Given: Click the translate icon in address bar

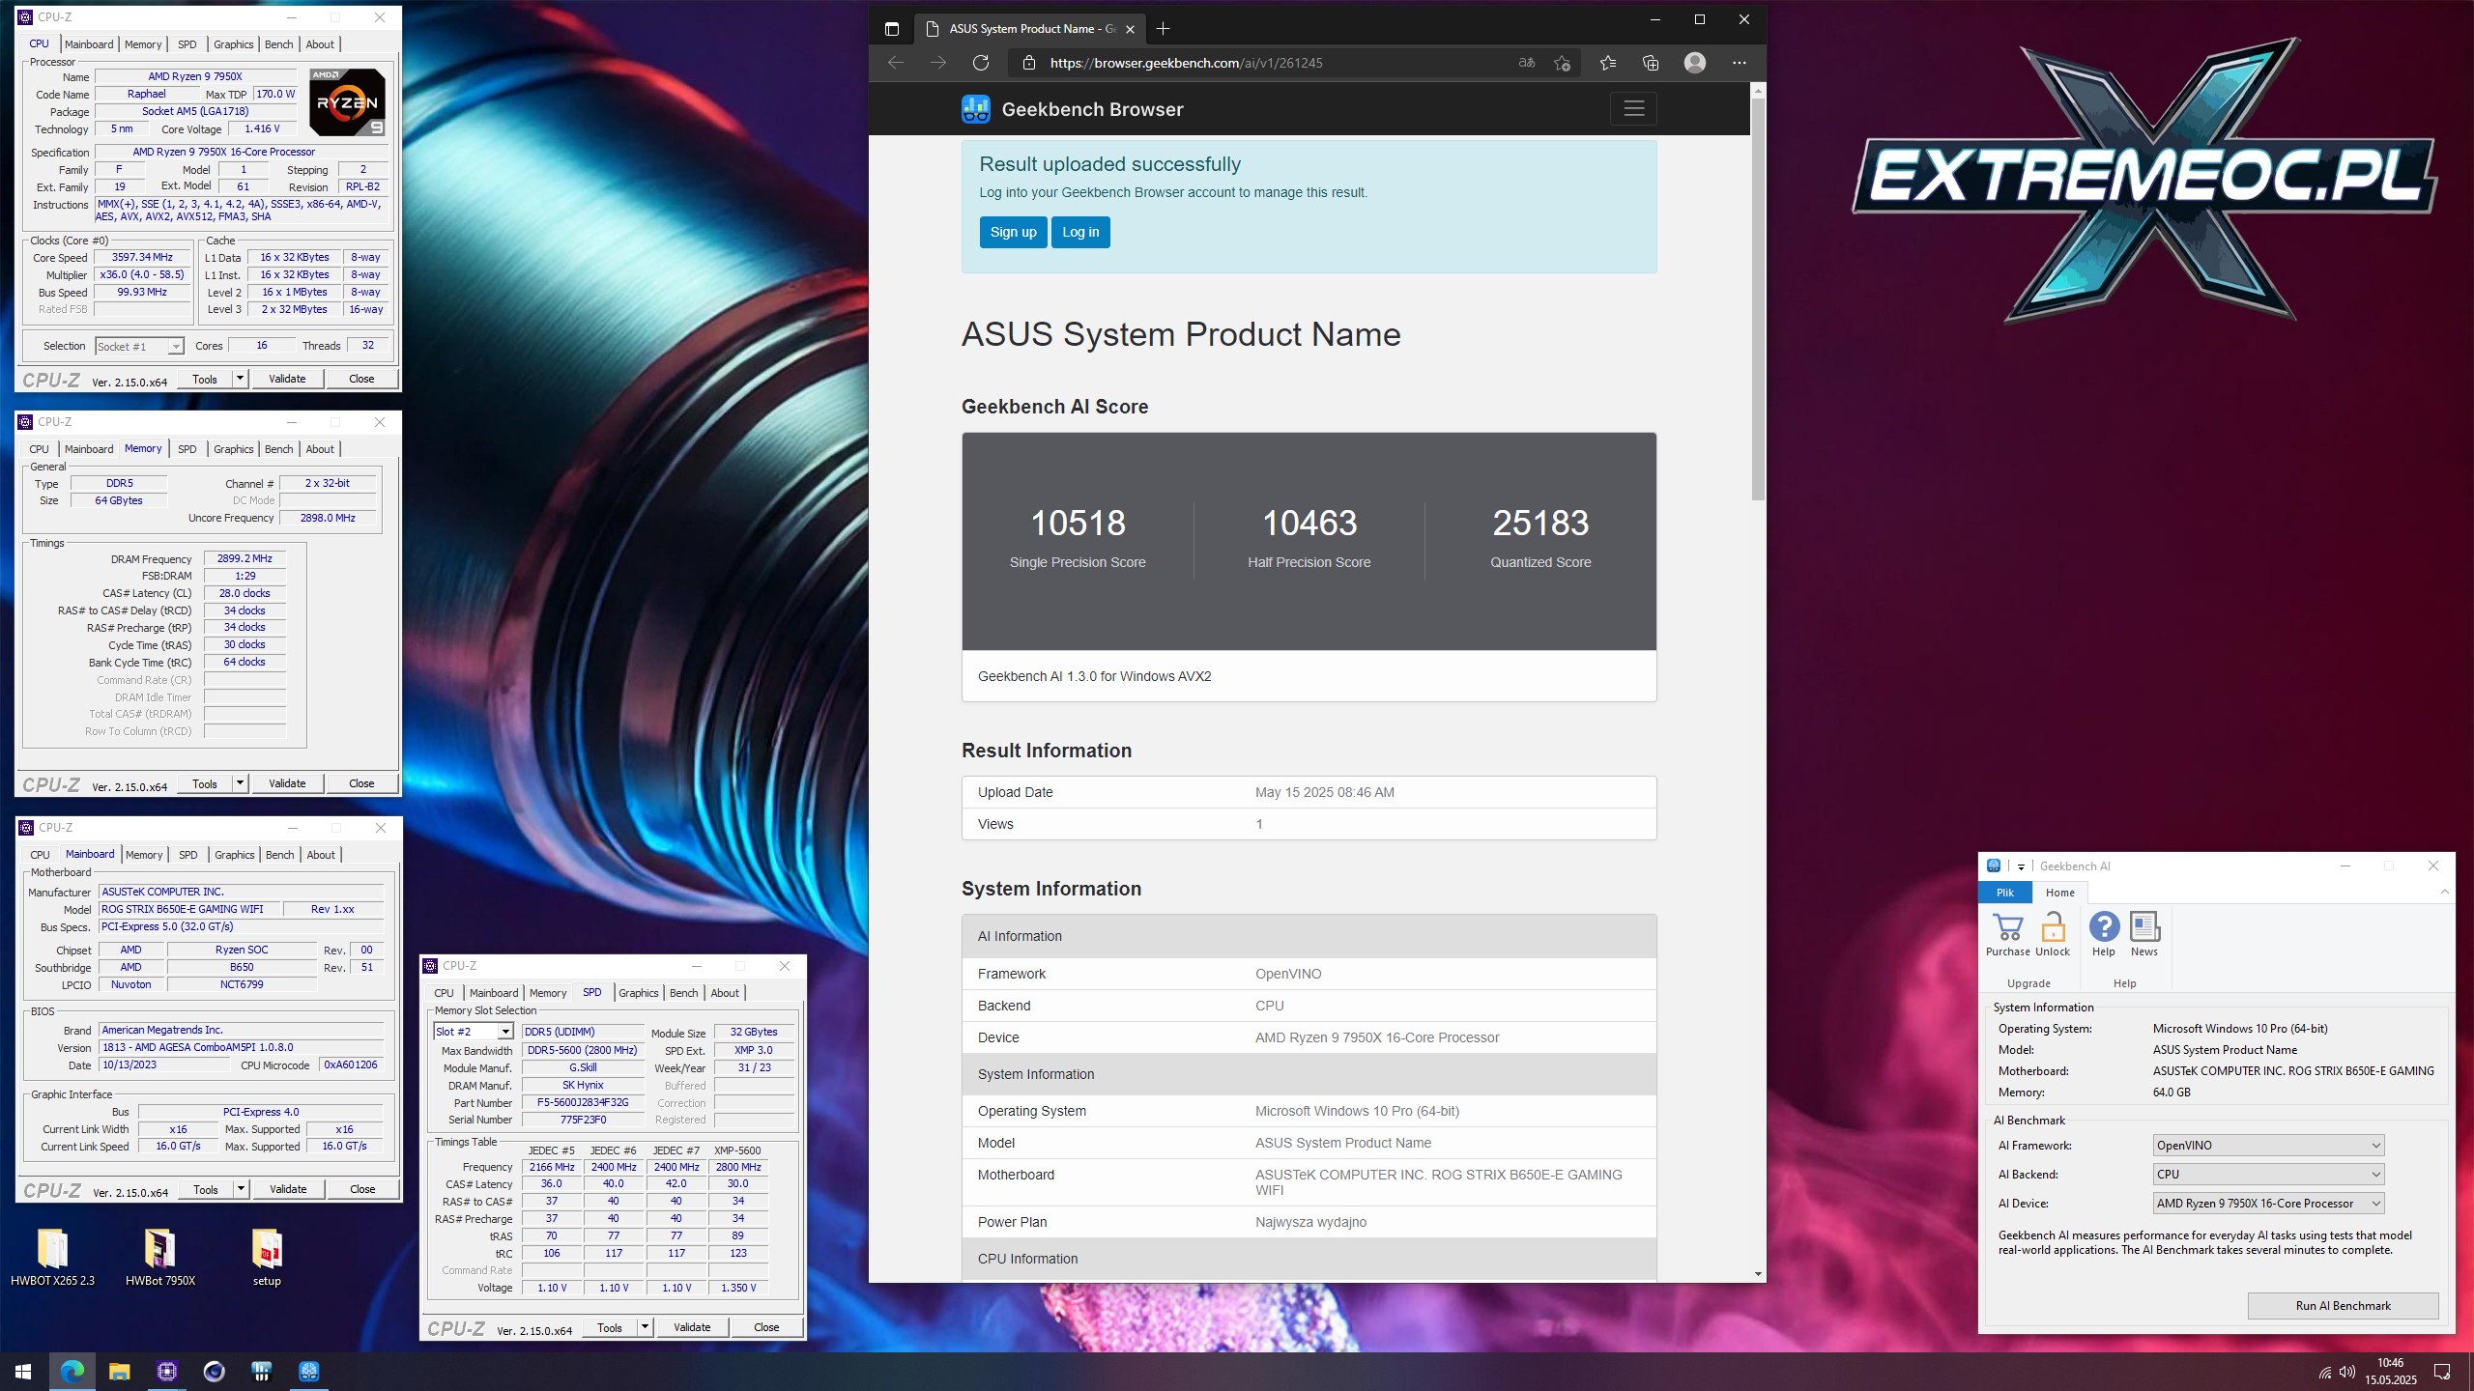Looking at the screenshot, I should pyautogui.click(x=1527, y=63).
